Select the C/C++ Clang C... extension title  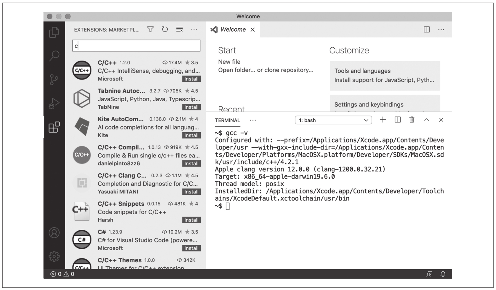click(x=122, y=175)
